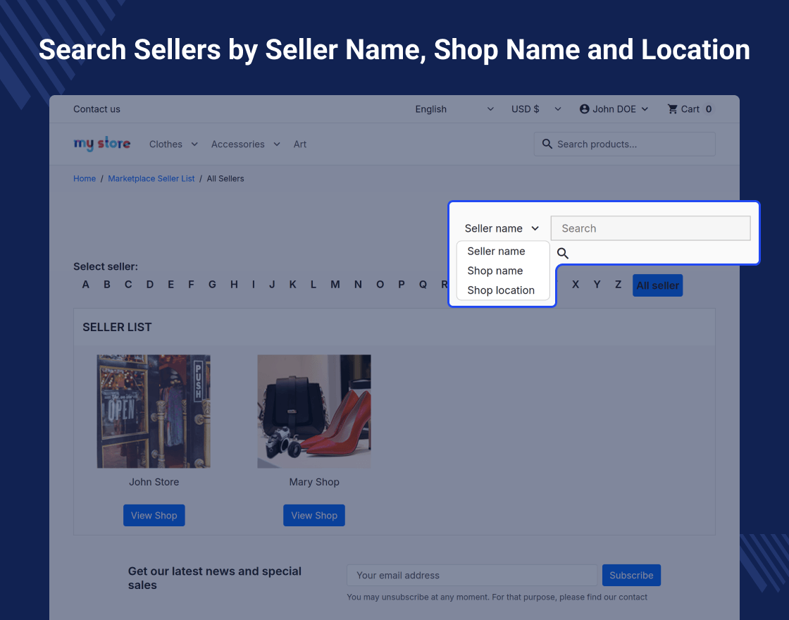
Task: Click in the seller Search input field
Action: (651, 228)
